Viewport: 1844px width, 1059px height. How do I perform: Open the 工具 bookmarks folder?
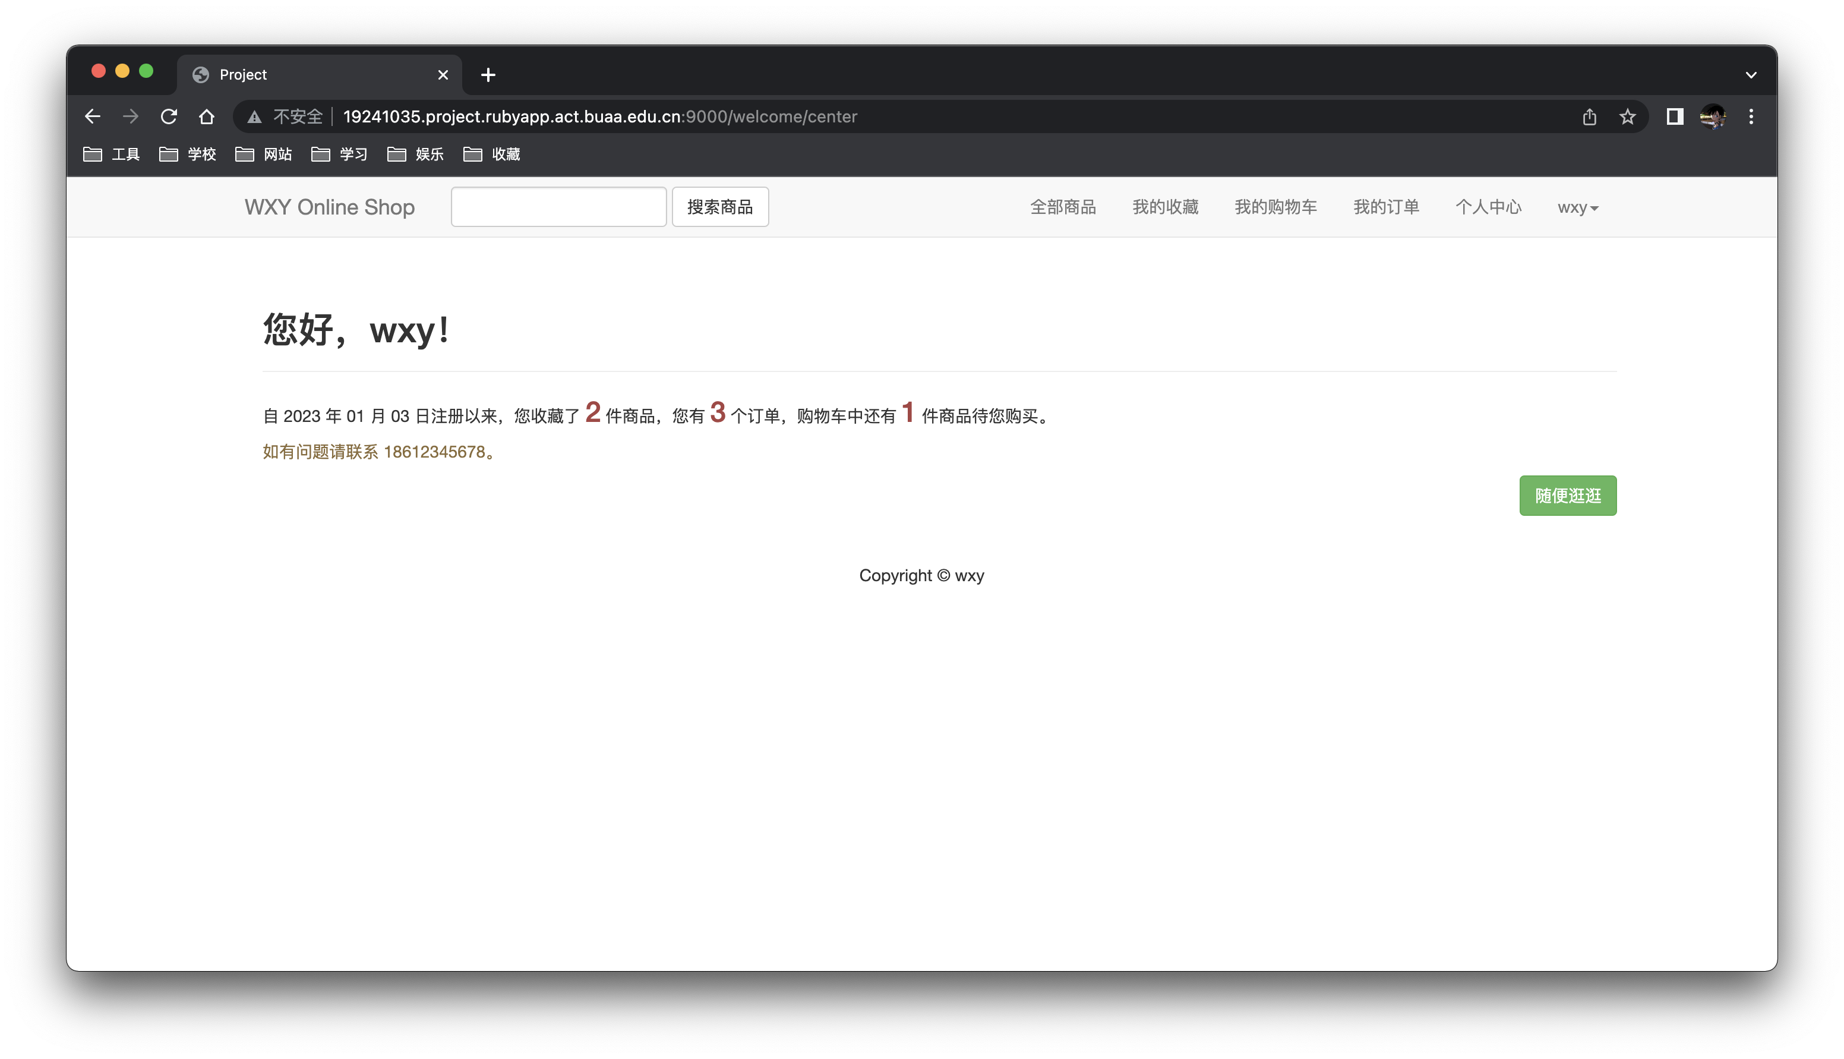point(111,154)
